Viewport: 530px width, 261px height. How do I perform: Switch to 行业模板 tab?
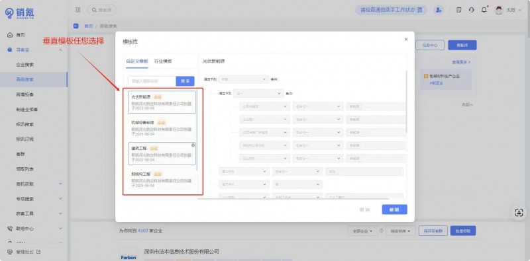(163, 61)
